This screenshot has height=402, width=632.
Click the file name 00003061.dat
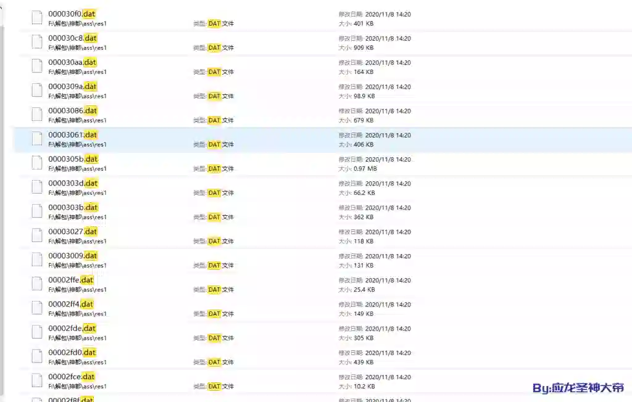click(73, 134)
